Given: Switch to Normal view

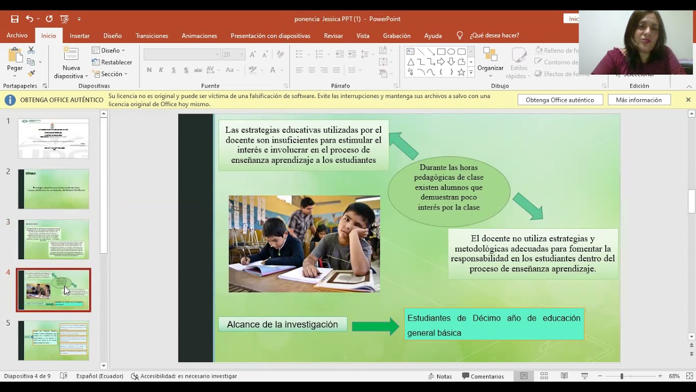Looking at the screenshot, I should pos(524,376).
